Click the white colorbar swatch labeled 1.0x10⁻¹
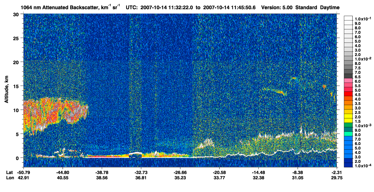Image resolution: width=374 pixels, height=192 pixels. coord(348,18)
